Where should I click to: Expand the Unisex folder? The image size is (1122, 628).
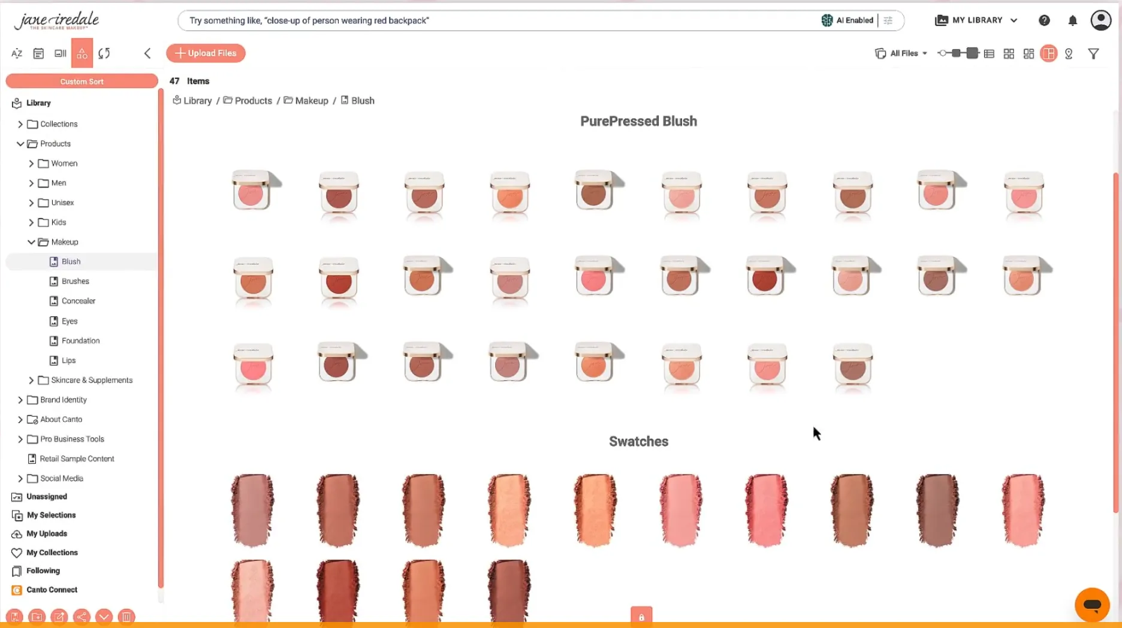click(31, 203)
